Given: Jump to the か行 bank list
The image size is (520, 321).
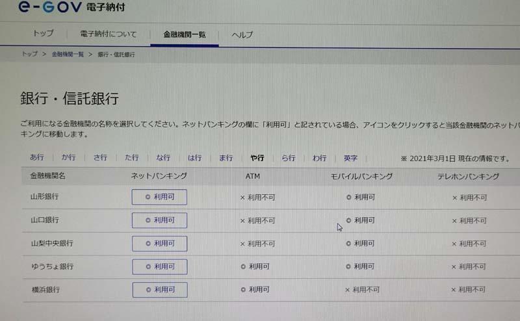Looking at the screenshot, I should [68, 157].
